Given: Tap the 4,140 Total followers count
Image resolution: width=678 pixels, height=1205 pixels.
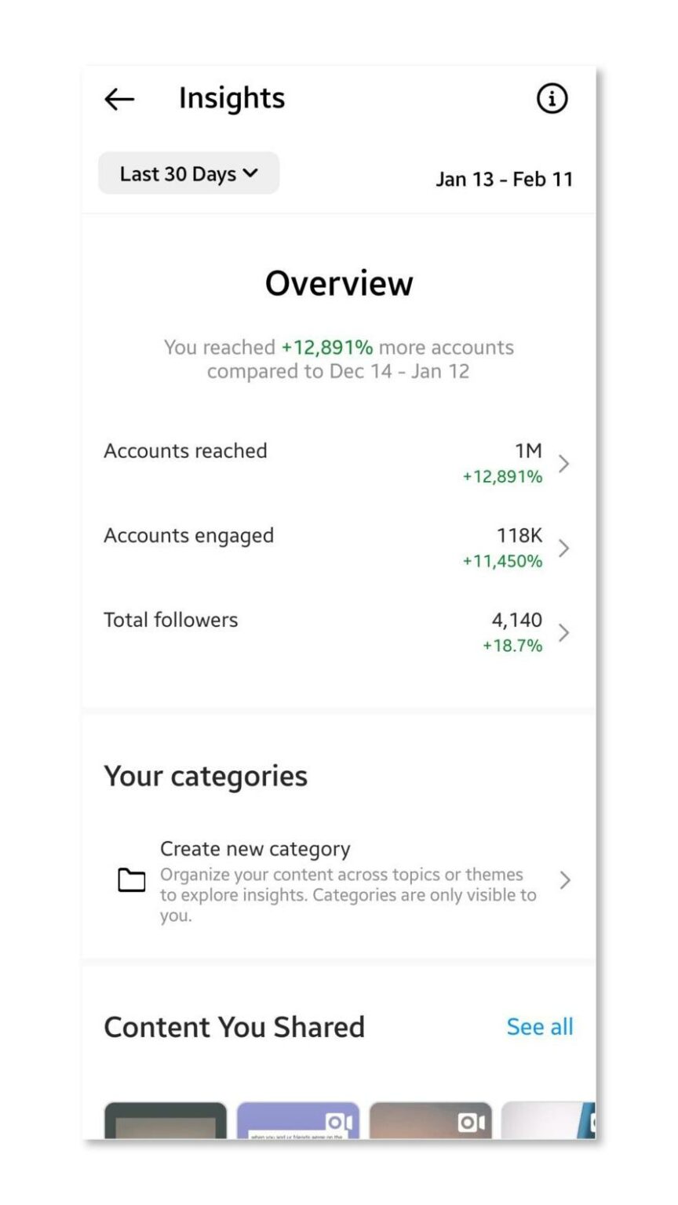Looking at the screenshot, I should click(x=516, y=620).
